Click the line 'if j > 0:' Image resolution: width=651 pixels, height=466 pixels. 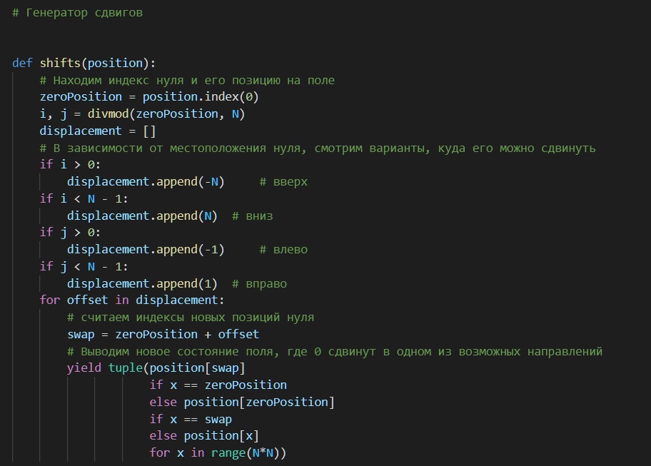(x=70, y=233)
